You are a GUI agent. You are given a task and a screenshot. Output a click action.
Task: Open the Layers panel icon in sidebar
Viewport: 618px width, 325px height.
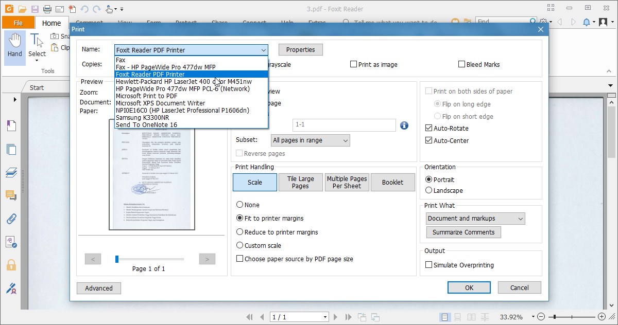coord(11,173)
